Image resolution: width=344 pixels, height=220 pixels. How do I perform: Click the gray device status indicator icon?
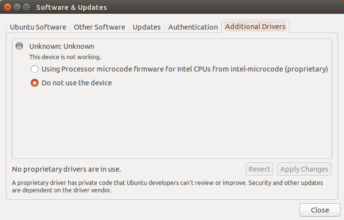pyautogui.click(x=19, y=46)
